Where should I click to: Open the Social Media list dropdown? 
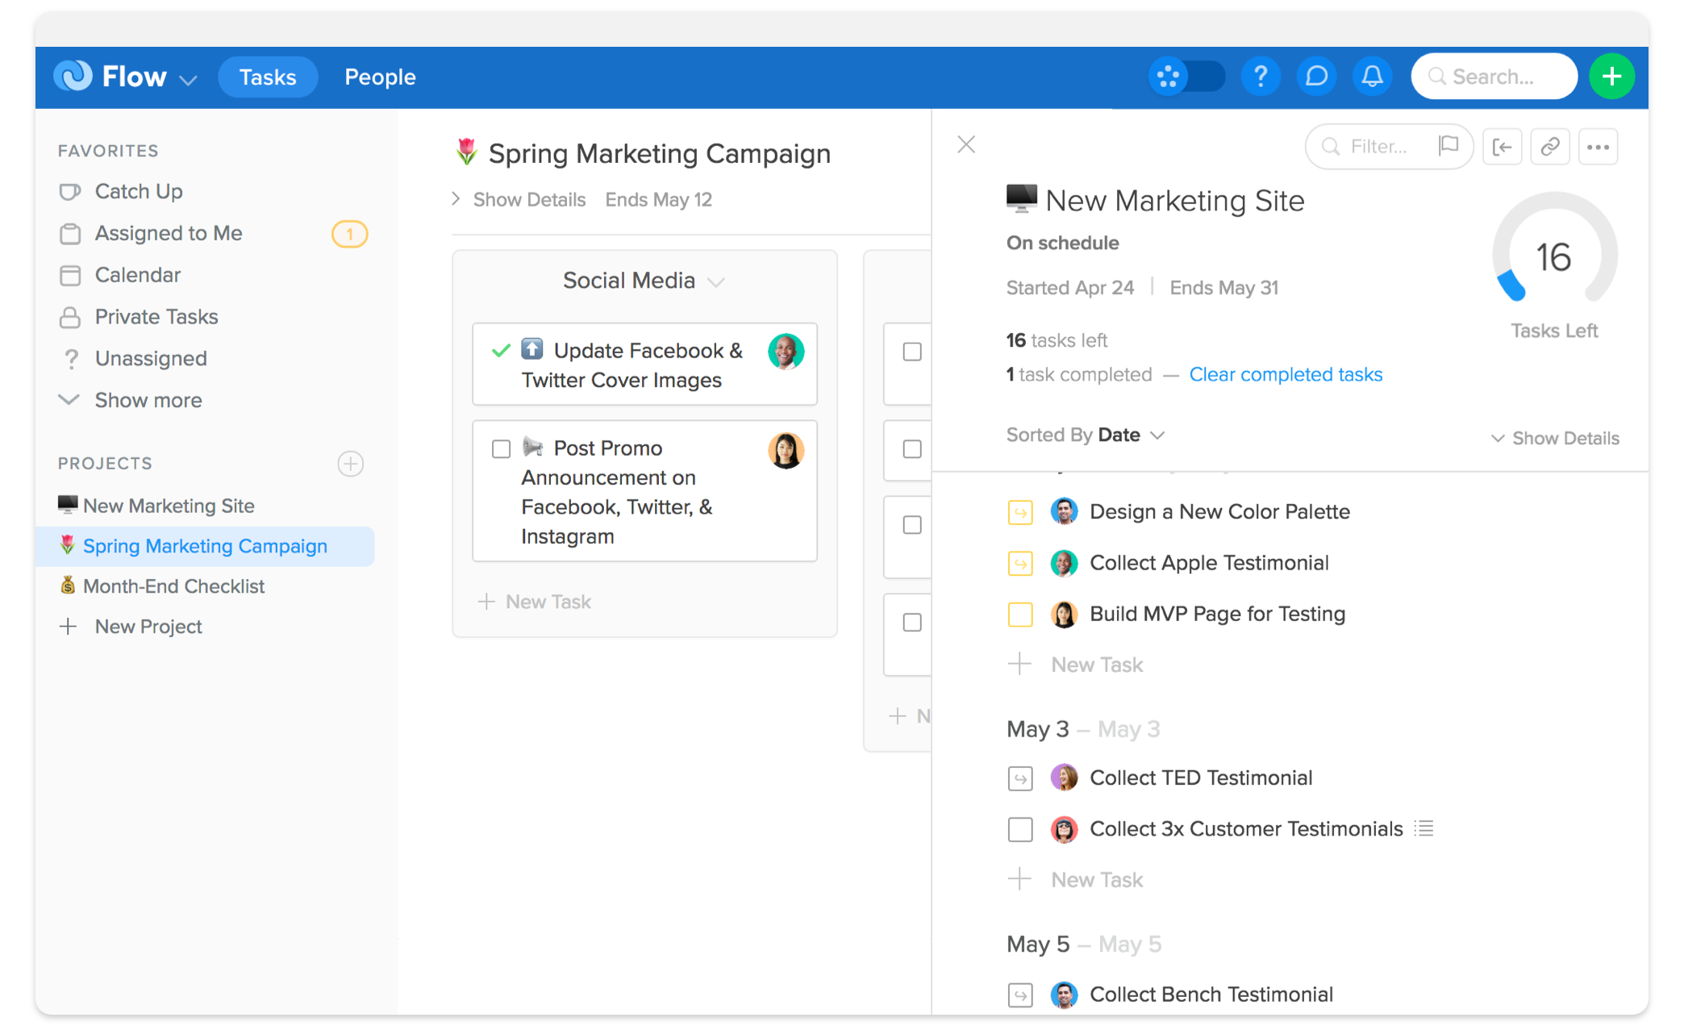point(715,282)
